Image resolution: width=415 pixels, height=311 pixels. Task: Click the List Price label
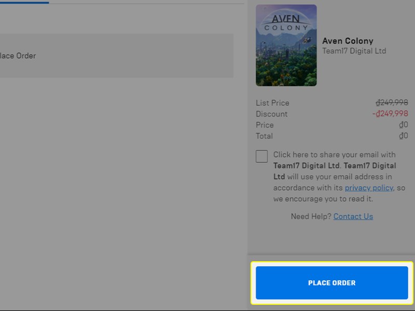[x=272, y=103]
